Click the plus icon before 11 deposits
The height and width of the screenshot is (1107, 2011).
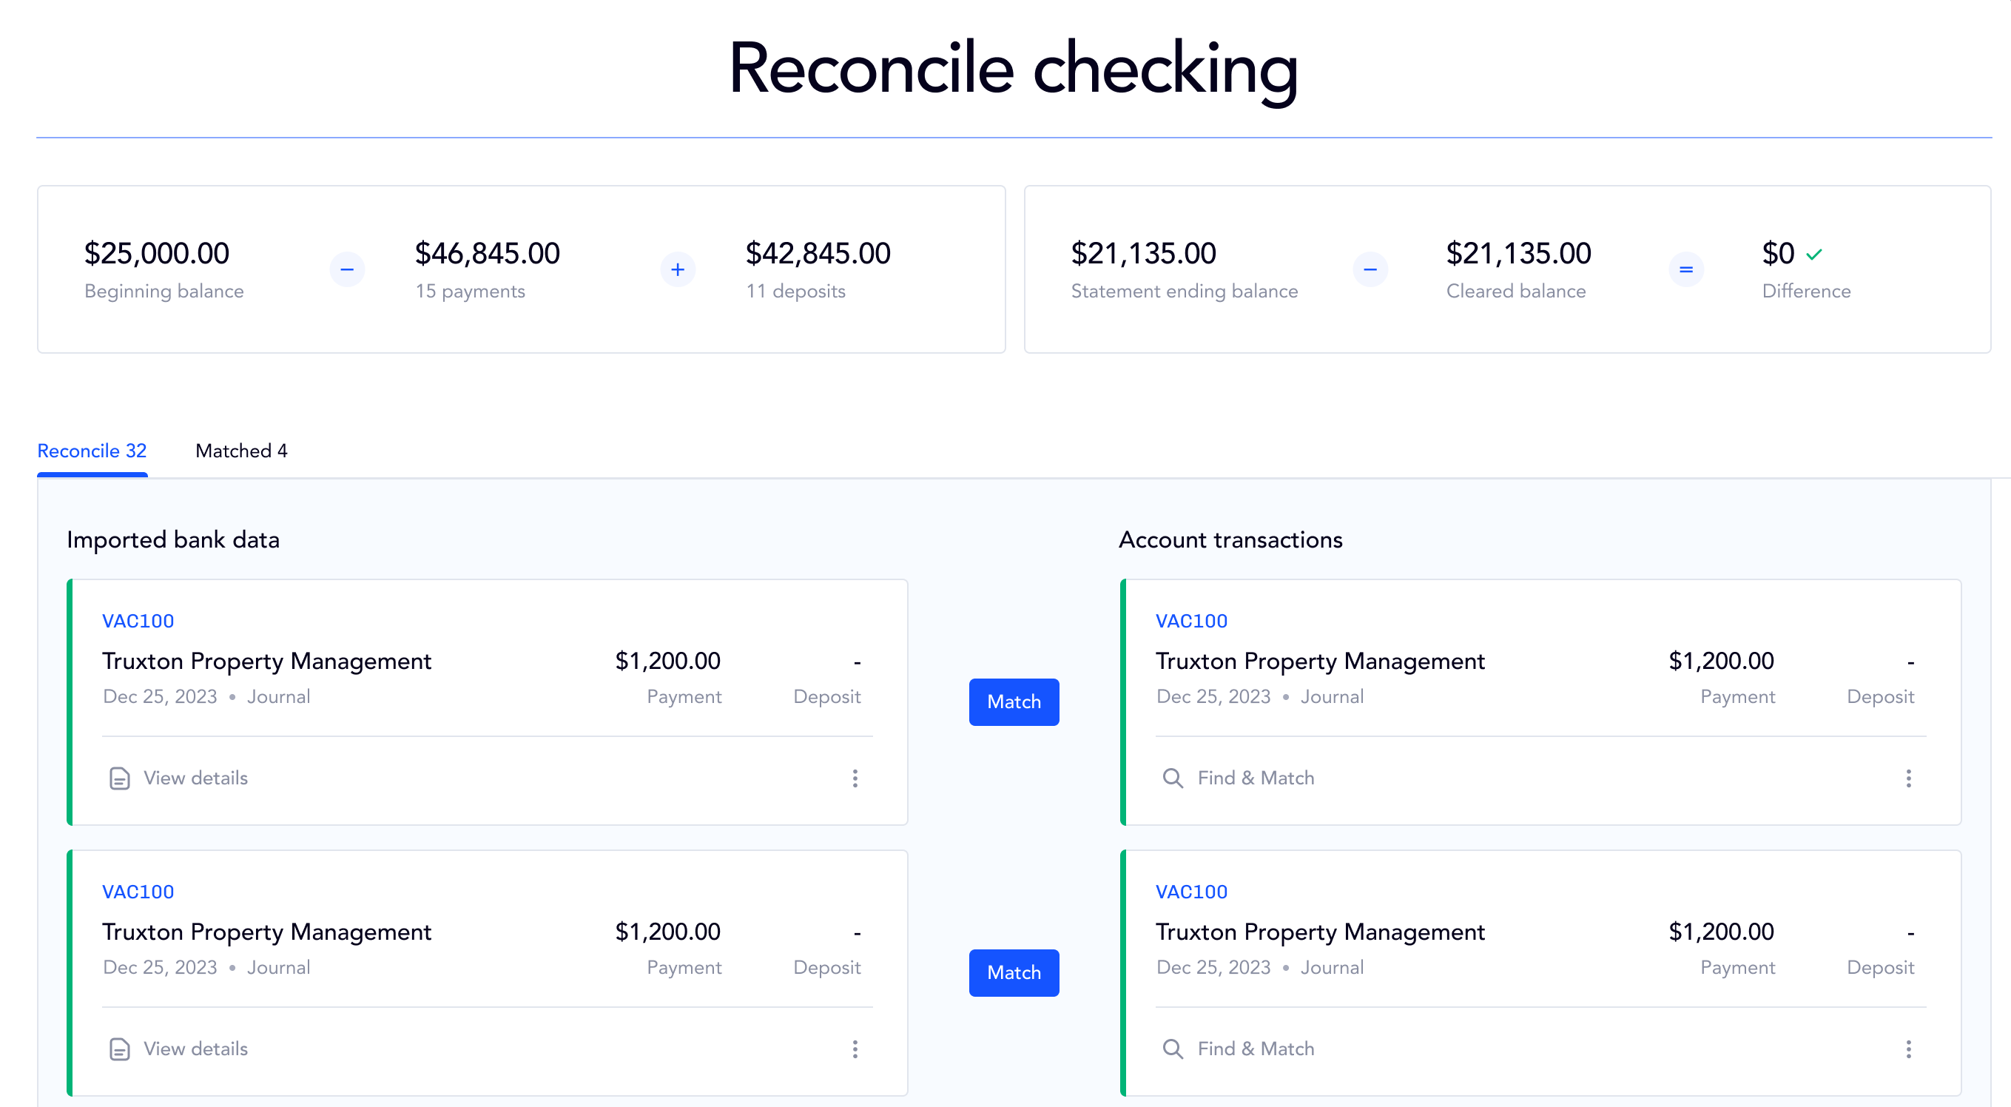pos(678,269)
